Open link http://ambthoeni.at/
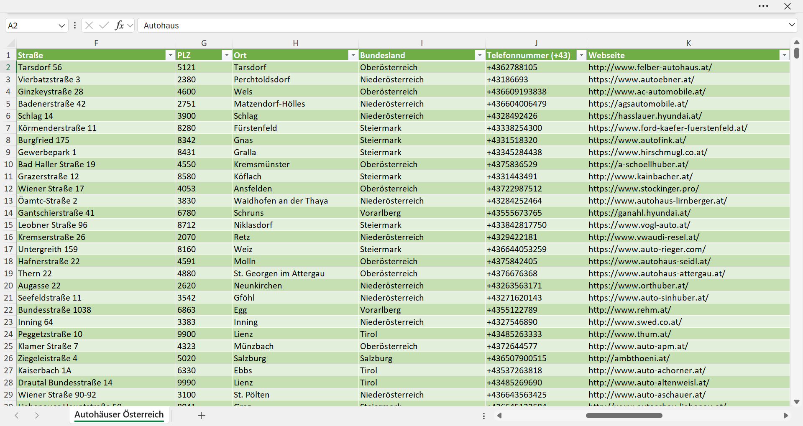 629,358
